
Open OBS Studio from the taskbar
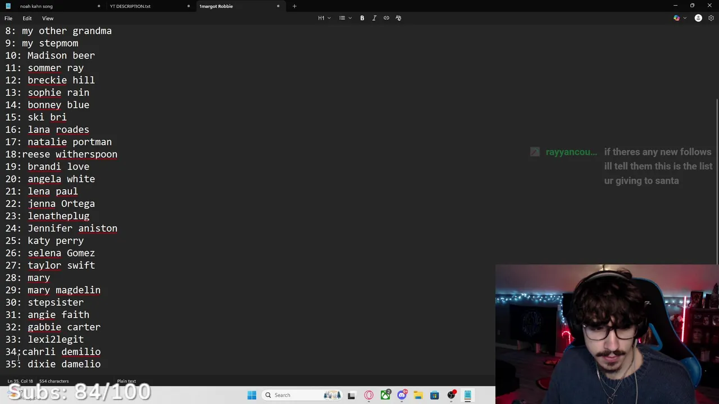(451, 395)
